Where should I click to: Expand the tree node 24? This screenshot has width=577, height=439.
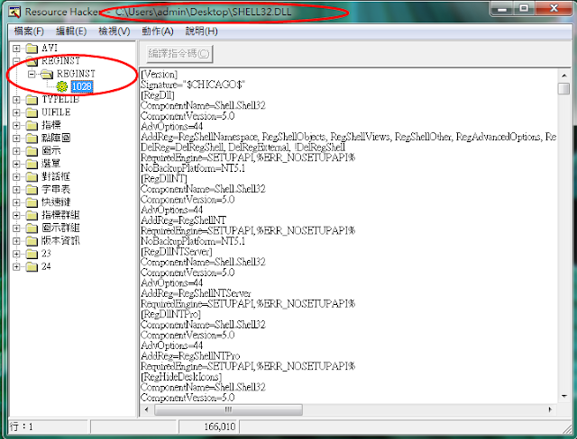[16, 267]
